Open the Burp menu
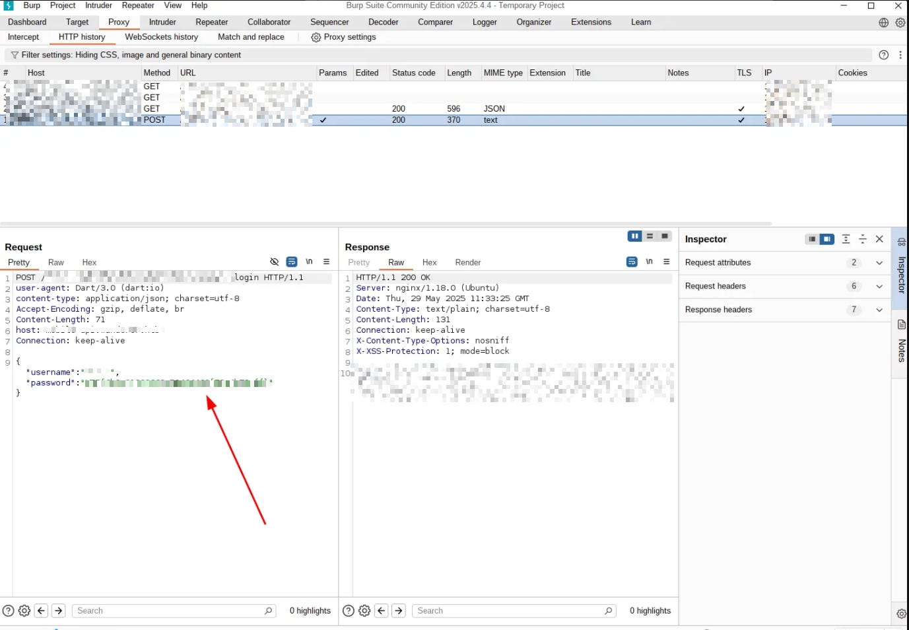The height and width of the screenshot is (630, 909). point(32,5)
